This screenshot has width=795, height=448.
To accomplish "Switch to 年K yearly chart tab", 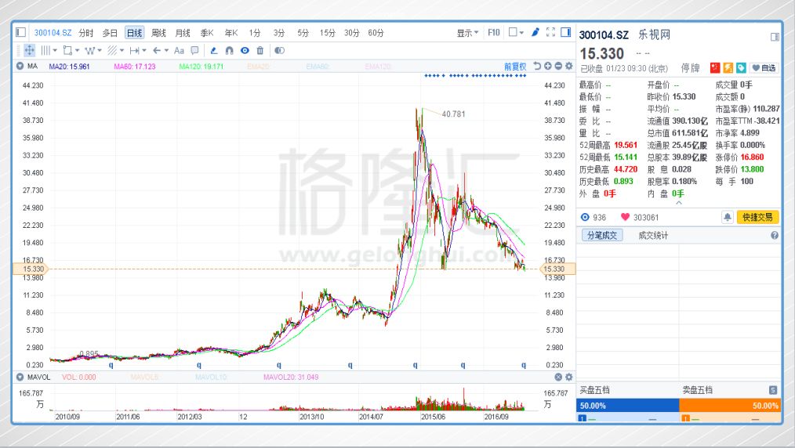I will tap(231, 33).
